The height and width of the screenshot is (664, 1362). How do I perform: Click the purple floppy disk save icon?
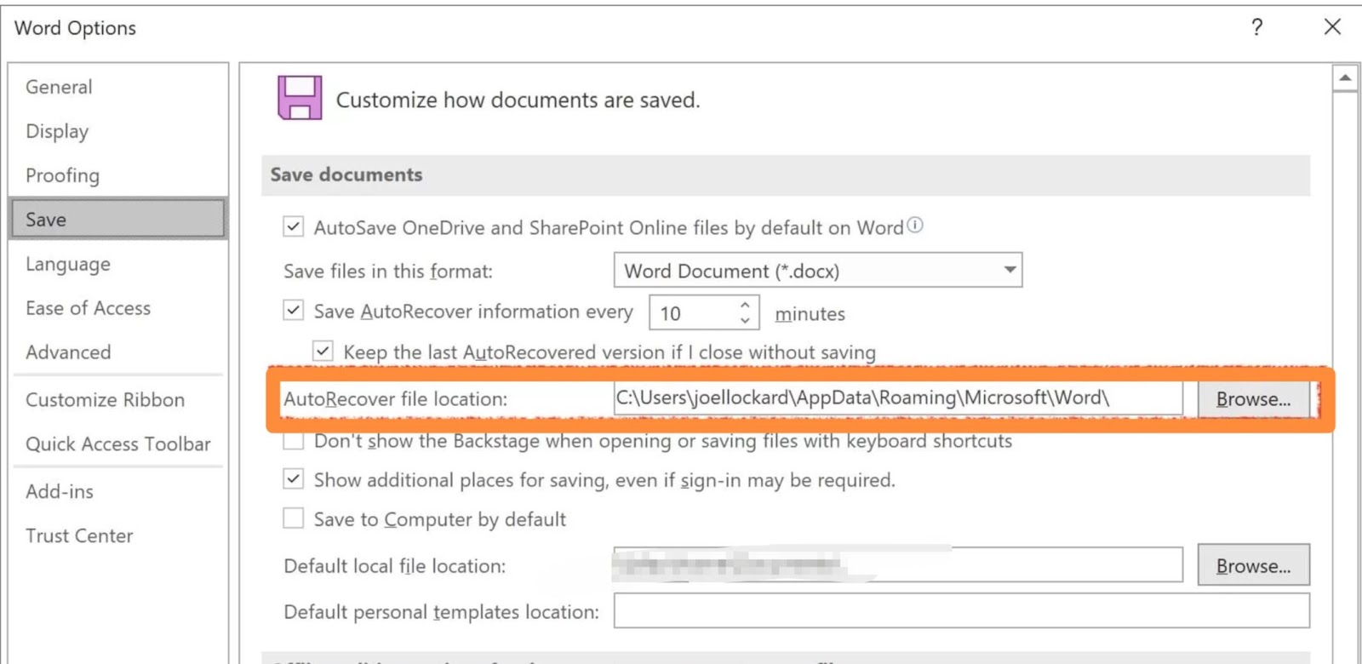pyautogui.click(x=300, y=98)
